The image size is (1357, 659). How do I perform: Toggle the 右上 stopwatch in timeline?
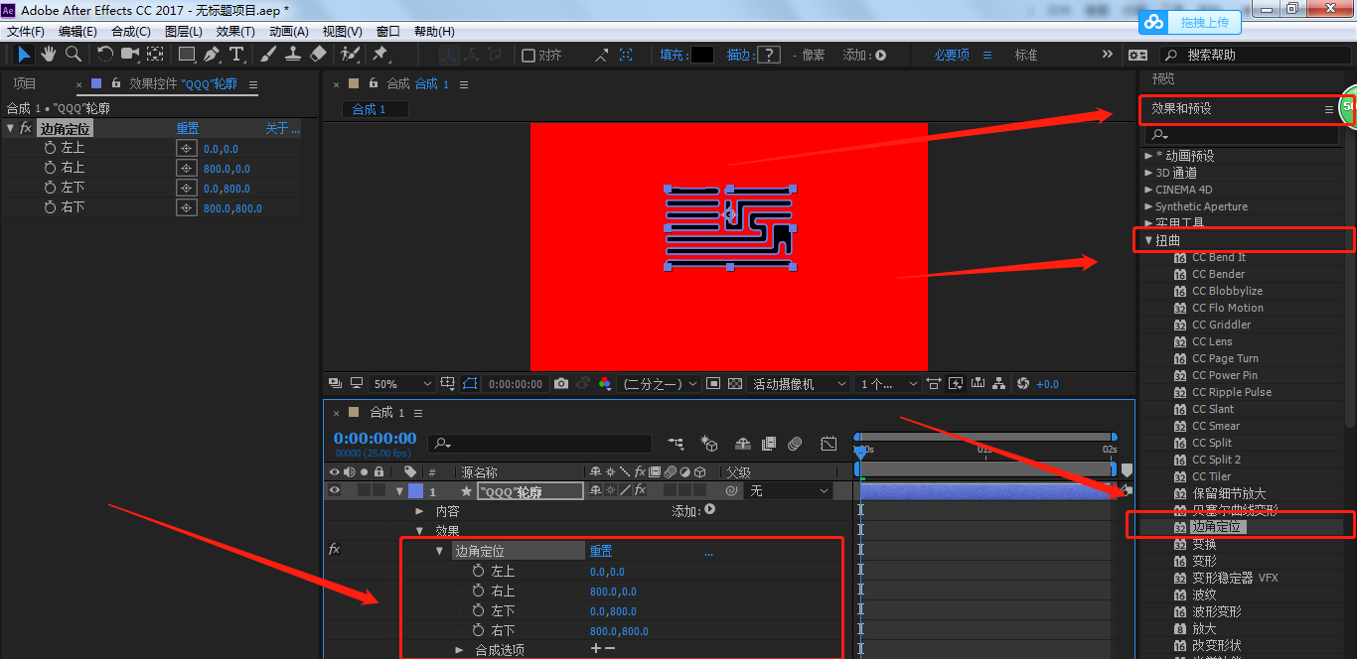[478, 591]
